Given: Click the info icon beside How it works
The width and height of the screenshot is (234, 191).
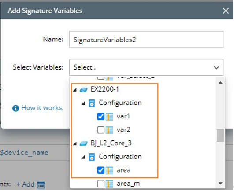Looking at the screenshot, I should 16,108.
